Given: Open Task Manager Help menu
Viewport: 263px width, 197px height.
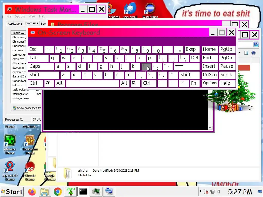Looking at the screenshot, I should (x=42, y=16).
